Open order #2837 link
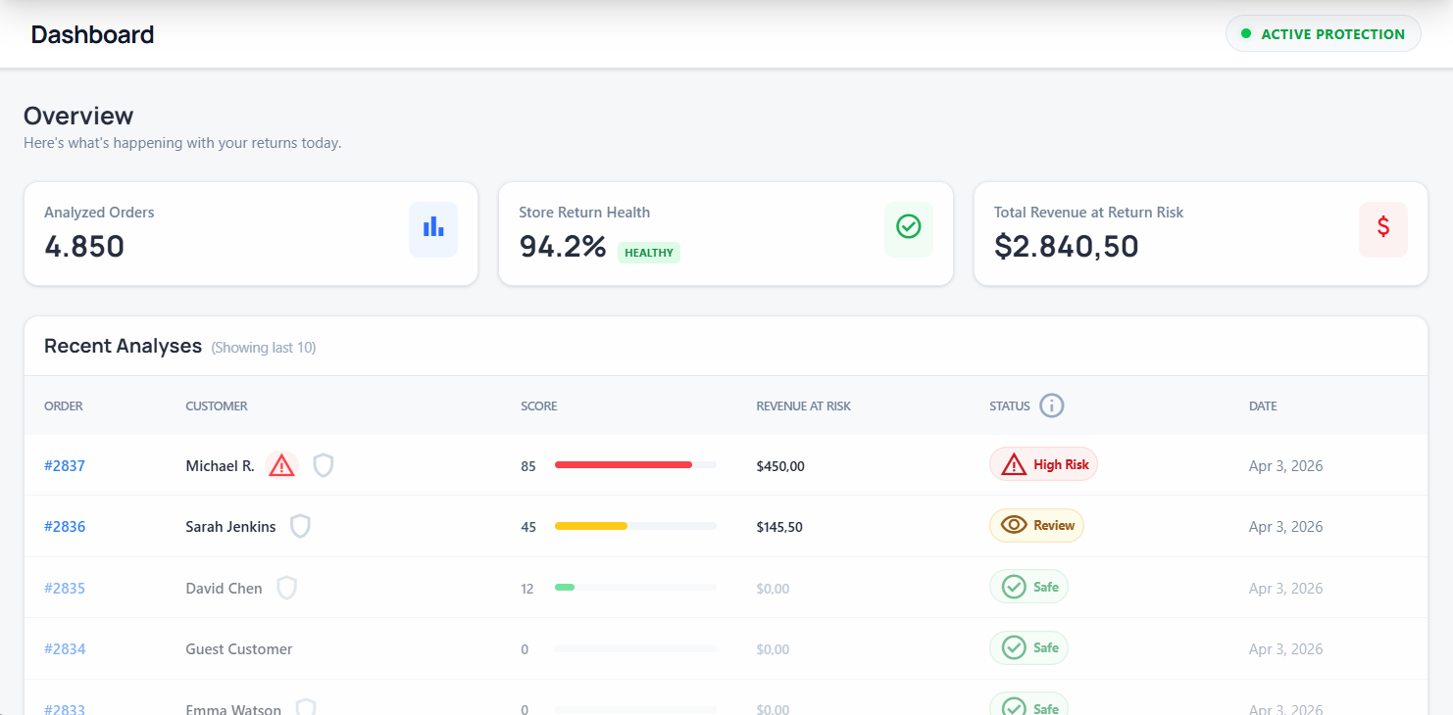 (65, 466)
